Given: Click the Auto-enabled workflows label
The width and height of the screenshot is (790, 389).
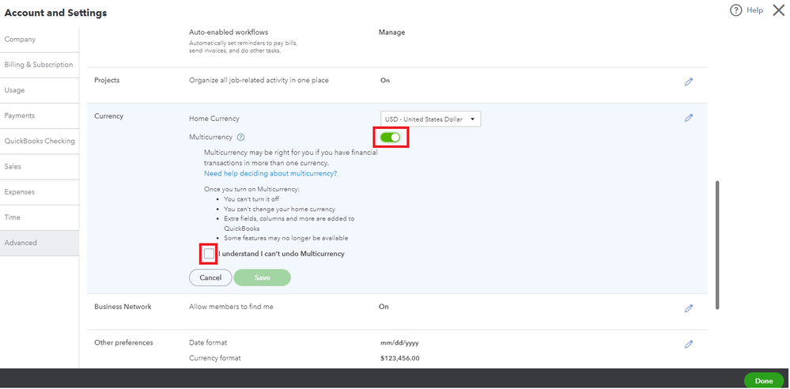Looking at the screenshot, I should click(229, 32).
